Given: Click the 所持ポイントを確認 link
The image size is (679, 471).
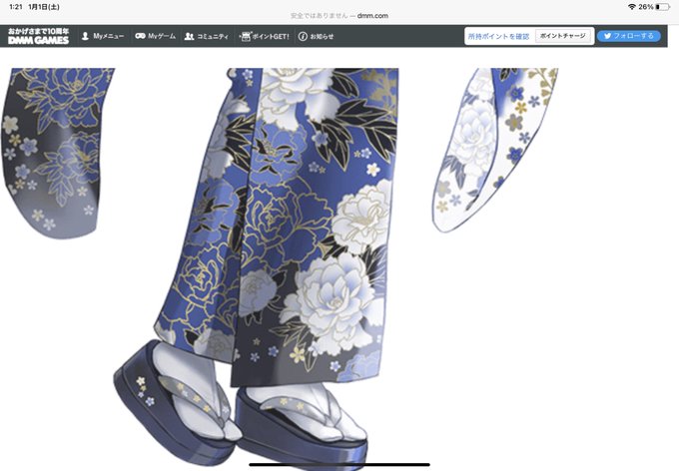Looking at the screenshot, I should [498, 36].
